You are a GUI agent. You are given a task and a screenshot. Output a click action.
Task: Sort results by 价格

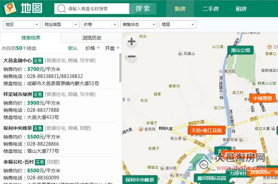coord(90,48)
